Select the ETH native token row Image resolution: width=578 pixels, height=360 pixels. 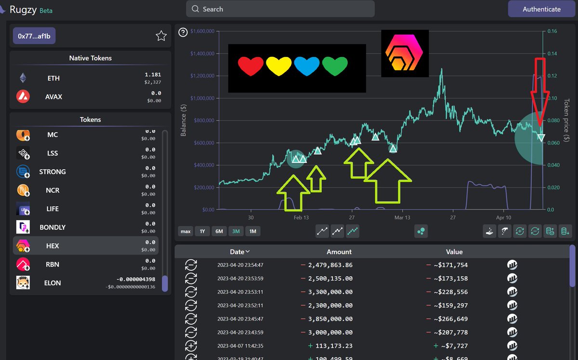(90, 78)
